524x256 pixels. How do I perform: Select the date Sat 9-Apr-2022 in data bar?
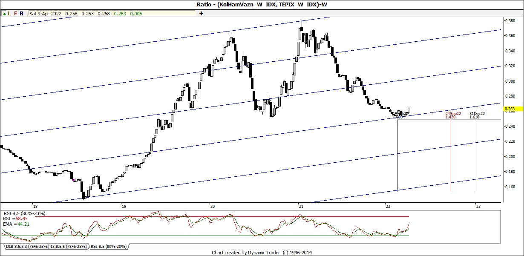[46, 14]
